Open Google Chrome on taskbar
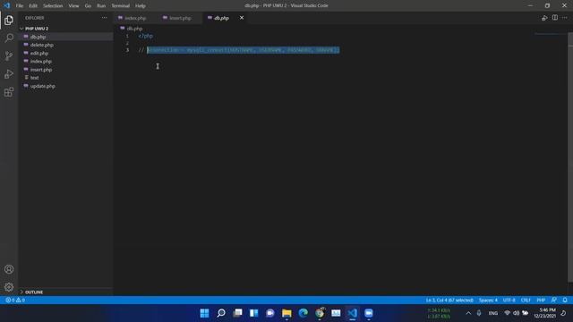The image size is (573, 322). click(320, 313)
